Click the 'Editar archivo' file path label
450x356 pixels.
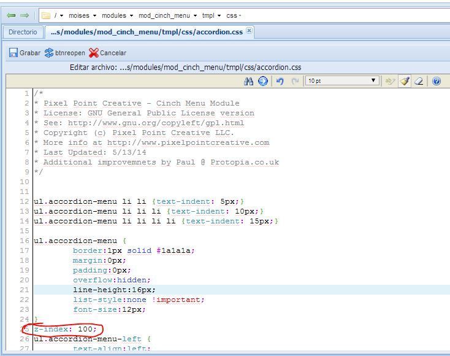point(185,68)
